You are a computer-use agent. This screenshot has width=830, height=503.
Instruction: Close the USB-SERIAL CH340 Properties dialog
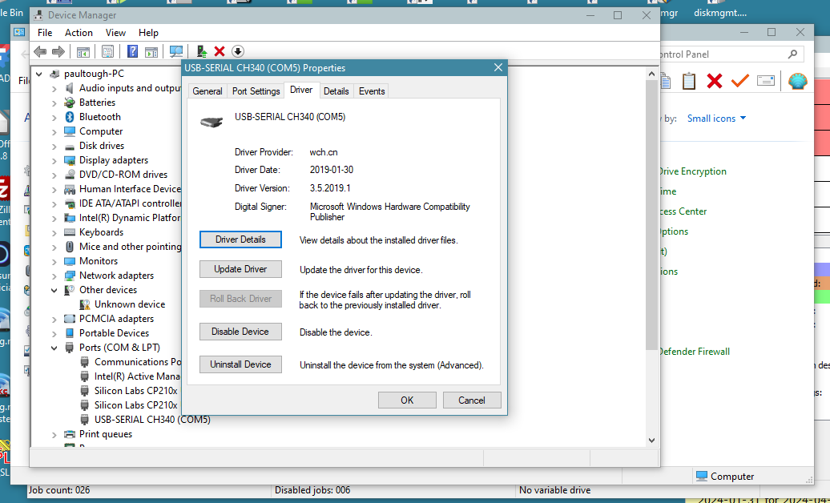498,68
